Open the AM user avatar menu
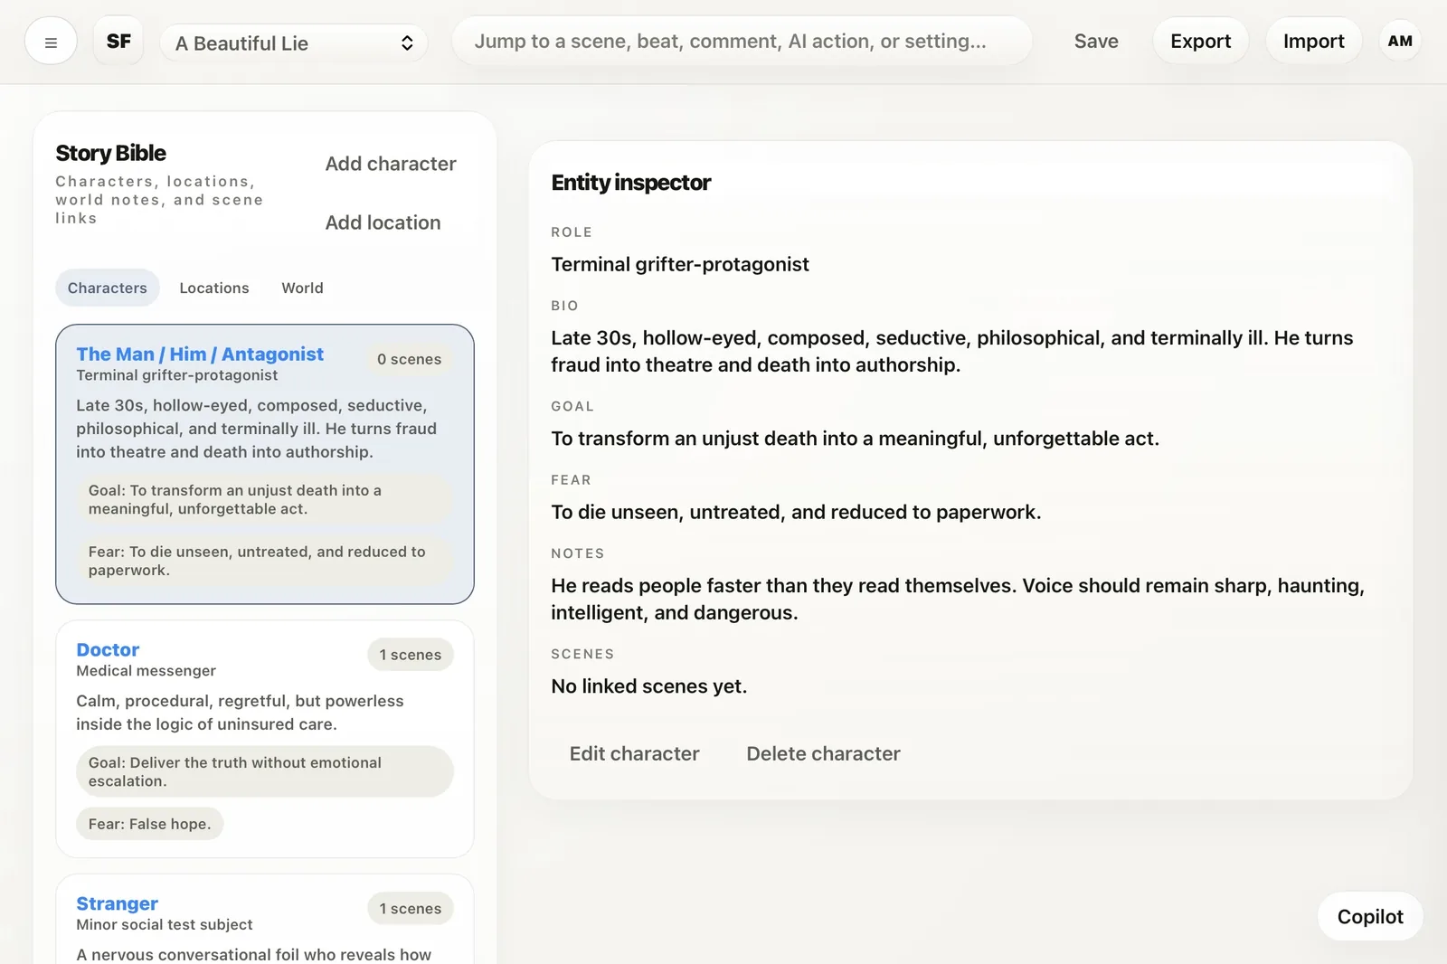This screenshot has height=964, width=1447. click(x=1400, y=42)
